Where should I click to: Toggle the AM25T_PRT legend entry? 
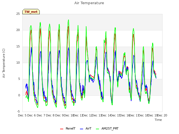pyautogui.click(x=107, y=128)
